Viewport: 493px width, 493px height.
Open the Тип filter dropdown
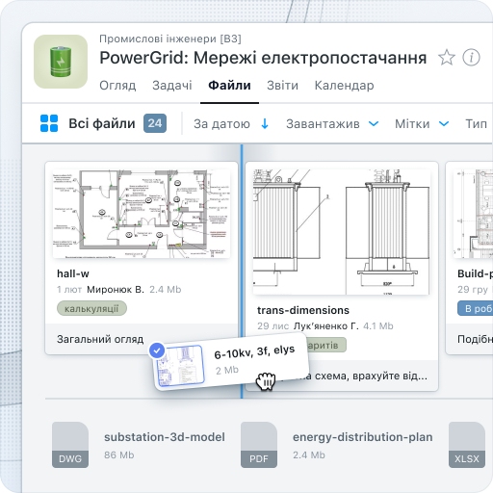point(477,124)
